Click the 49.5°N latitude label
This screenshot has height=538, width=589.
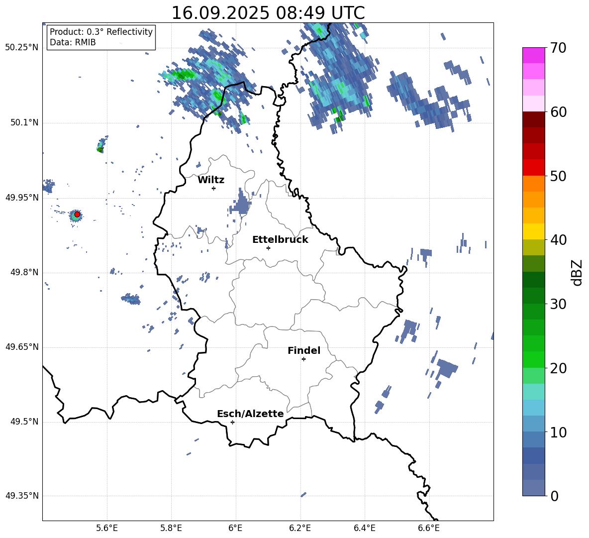click(24, 422)
